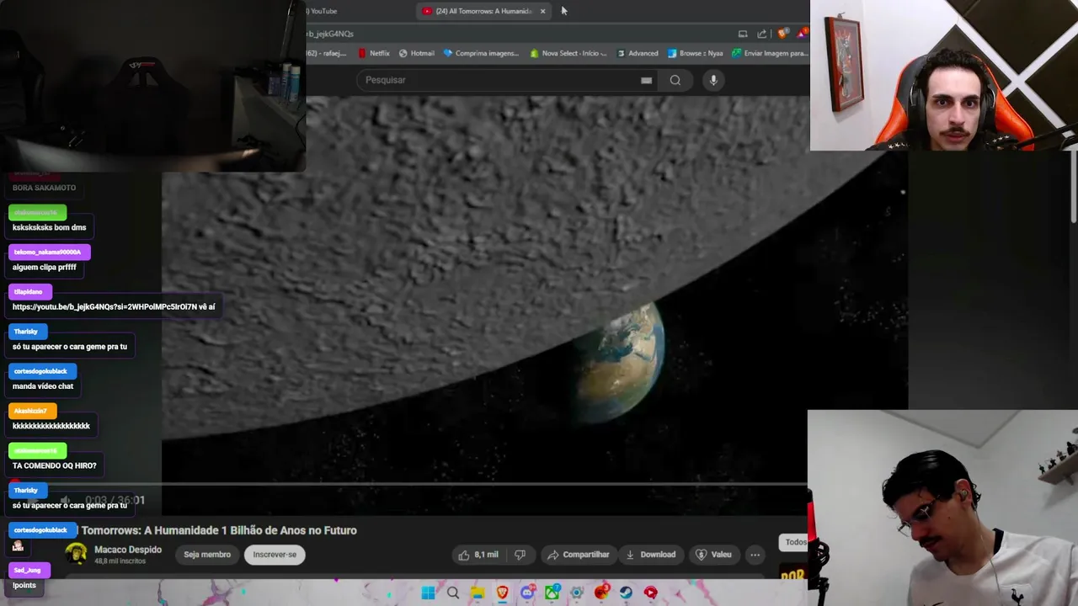Seek using the video progress bar

[x=484, y=484]
